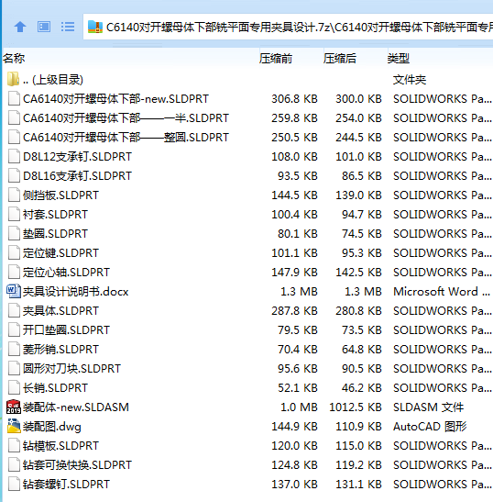The width and height of the screenshot is (493, 502).
Task: Click file icon of 钻套可换快换.SLDPRT
Action: coord(14,465)
